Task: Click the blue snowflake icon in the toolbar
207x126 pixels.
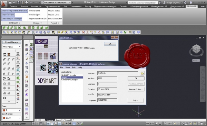Action: pos(121,32)
